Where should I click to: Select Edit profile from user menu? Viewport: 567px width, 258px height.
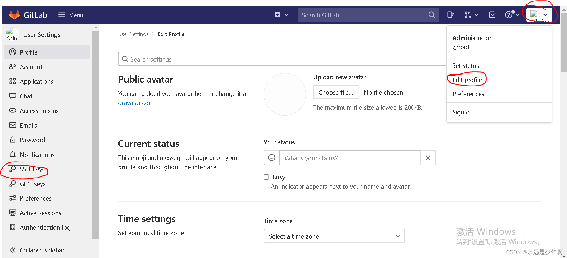467,80
